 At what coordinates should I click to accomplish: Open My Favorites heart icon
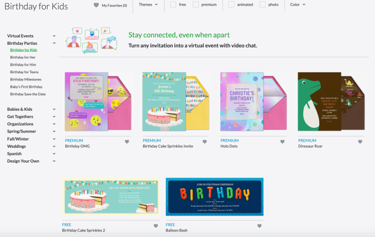(x=96, y=5)
